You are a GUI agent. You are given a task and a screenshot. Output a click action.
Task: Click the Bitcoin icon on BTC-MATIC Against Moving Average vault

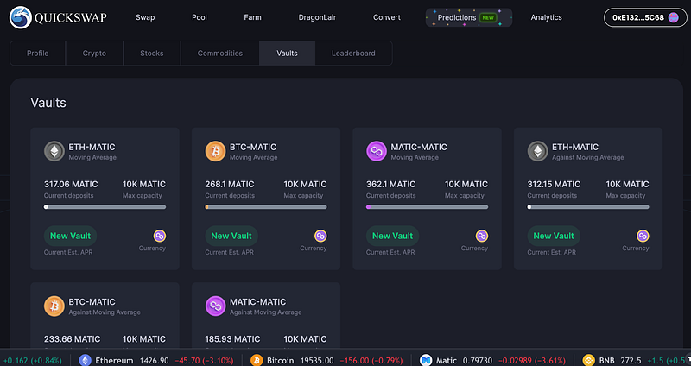54,306
